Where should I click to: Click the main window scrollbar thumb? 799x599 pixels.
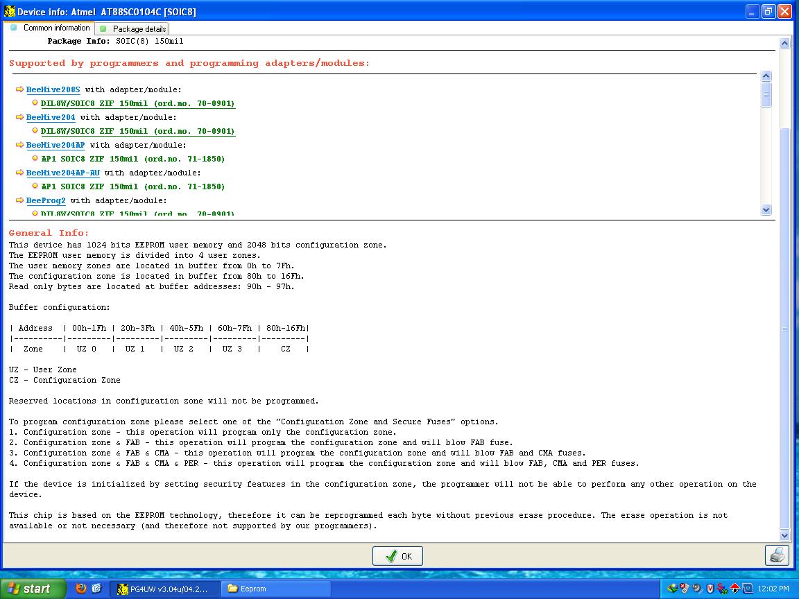(784, 329)
